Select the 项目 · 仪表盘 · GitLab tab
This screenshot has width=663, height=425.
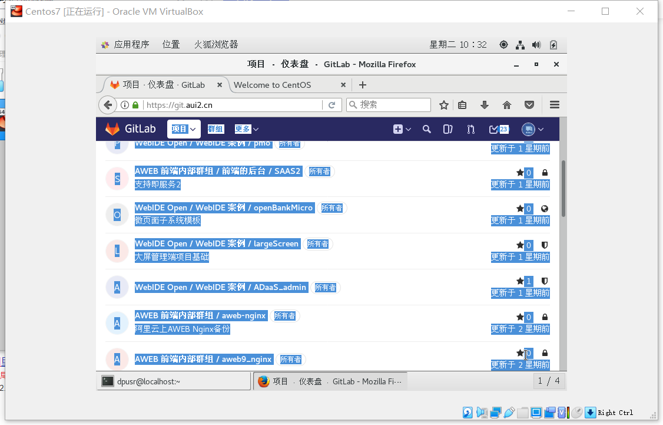(164, 85)
